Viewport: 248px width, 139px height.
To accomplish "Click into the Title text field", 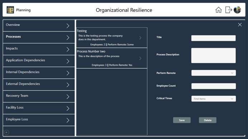I will tap(213, 38).
